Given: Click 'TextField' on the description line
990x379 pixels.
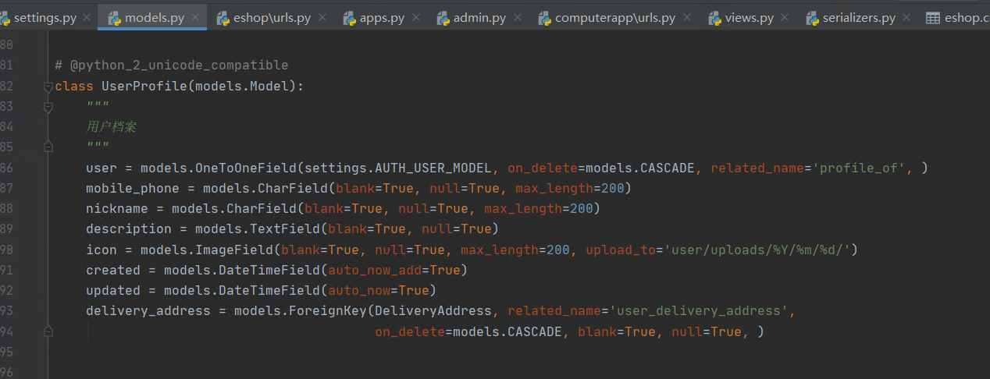Looking at the screenshot, I should [285, 228].
